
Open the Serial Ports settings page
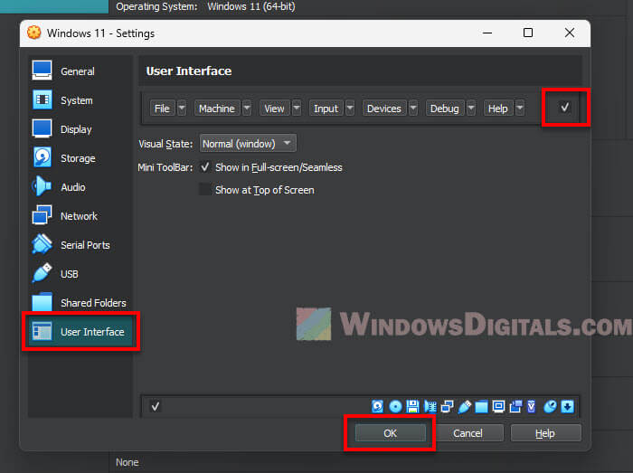[80, 245]
